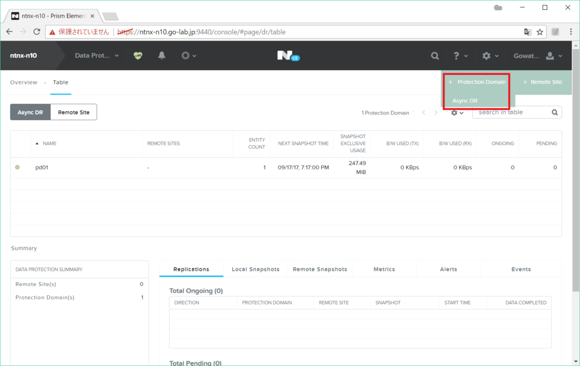Click the header search magnifier icon

[x=435, y=56]
